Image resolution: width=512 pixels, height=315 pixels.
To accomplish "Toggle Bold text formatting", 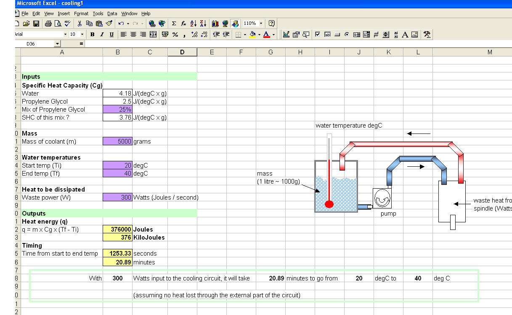I will (x=92, y=35).
